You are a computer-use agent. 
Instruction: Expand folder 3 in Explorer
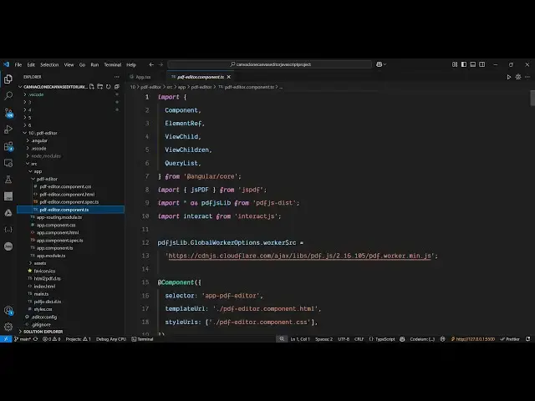coord(70,102)
